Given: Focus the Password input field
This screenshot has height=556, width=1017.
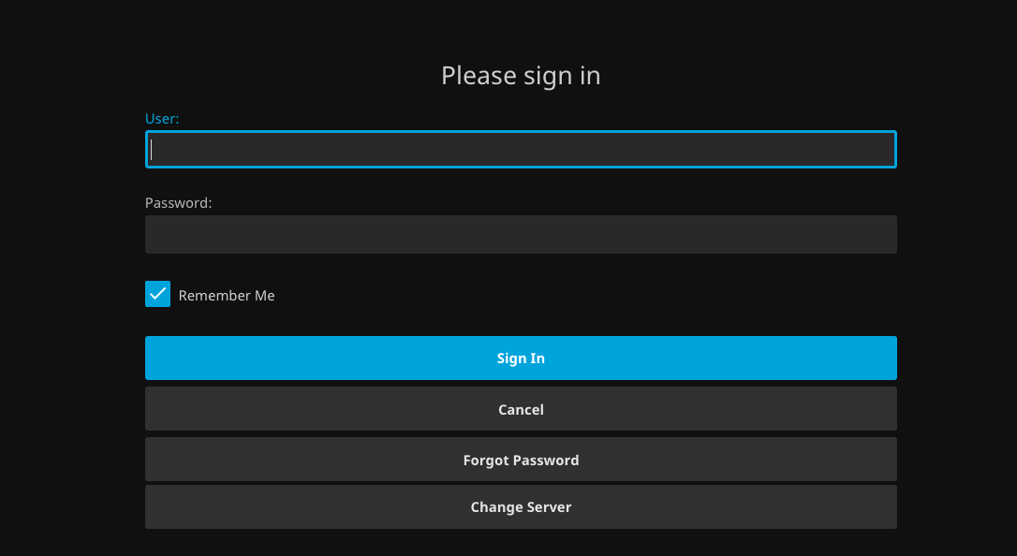Looking at the screenshot, I should click(x=521, y=235).
